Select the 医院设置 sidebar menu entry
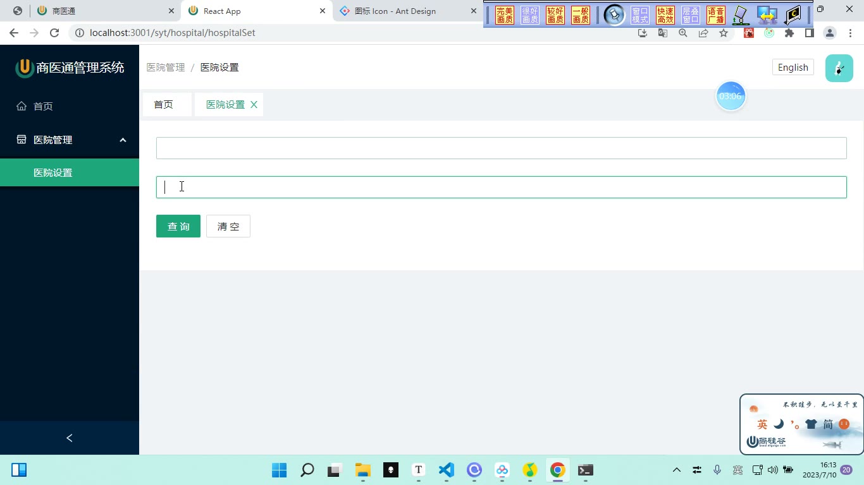 coord(70,172)
